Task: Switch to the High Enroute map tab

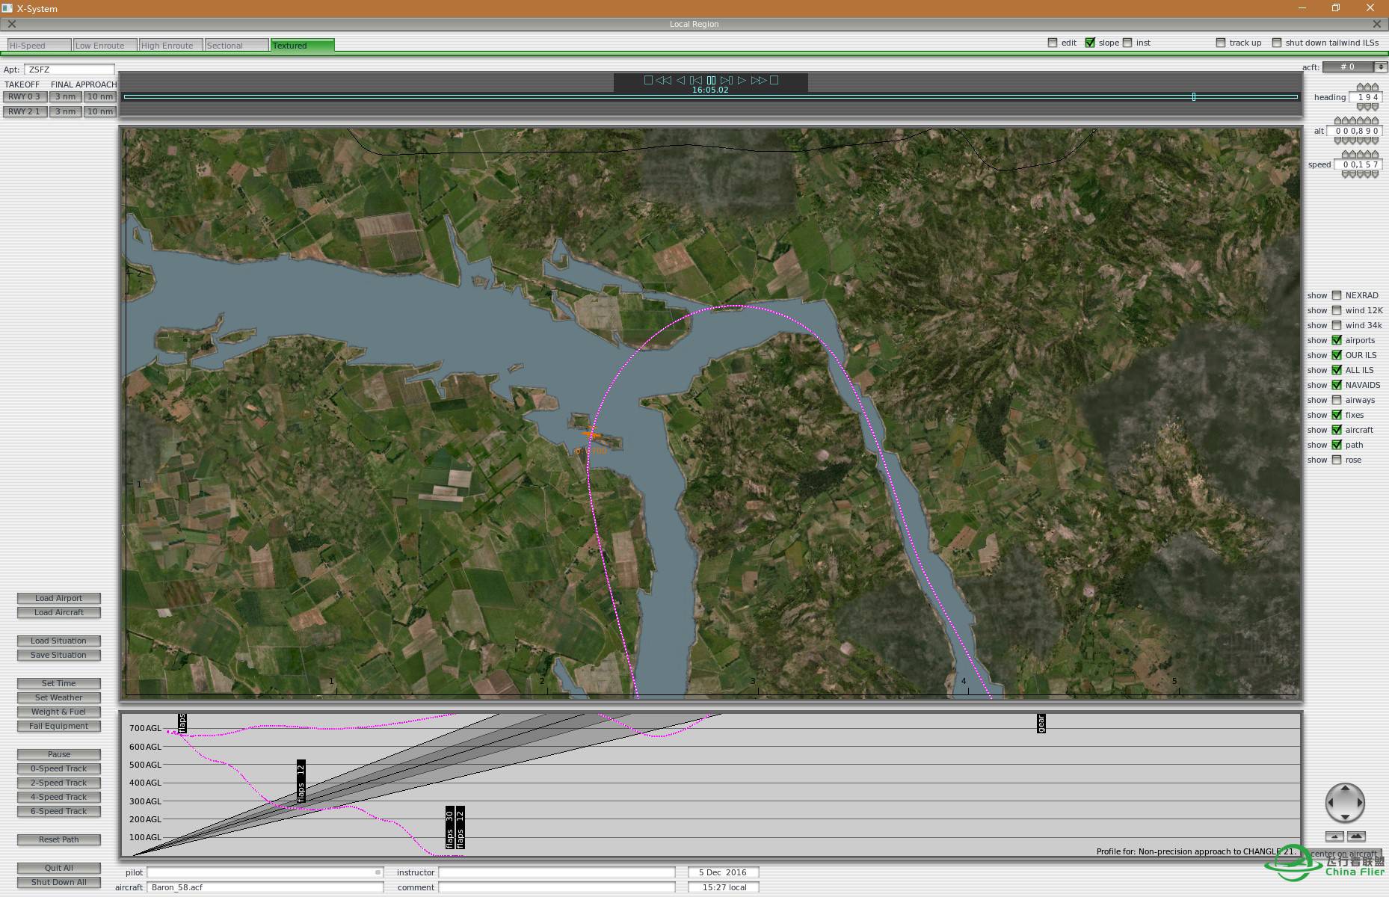Action: tap(170, 46)
